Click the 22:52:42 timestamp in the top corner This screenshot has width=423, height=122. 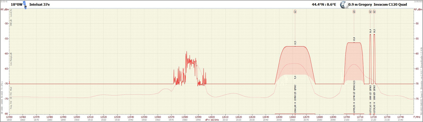4,1
